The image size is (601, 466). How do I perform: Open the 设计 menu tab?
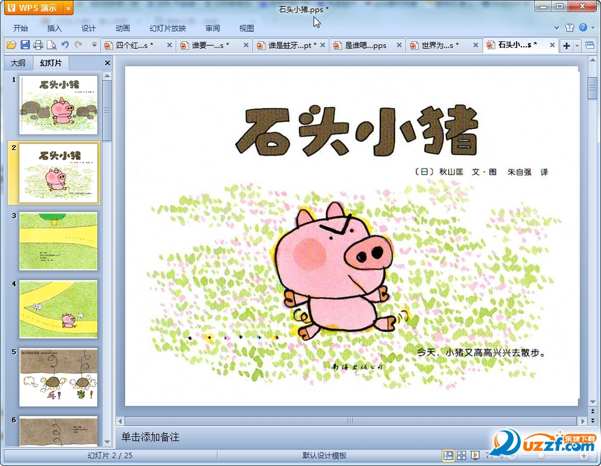(88, 28)
